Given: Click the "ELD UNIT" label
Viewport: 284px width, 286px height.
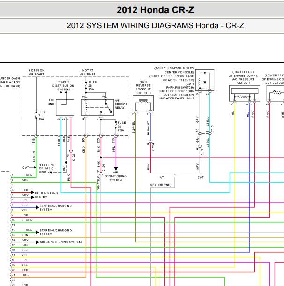Looking at the screenshot, I should pos(51,102).
